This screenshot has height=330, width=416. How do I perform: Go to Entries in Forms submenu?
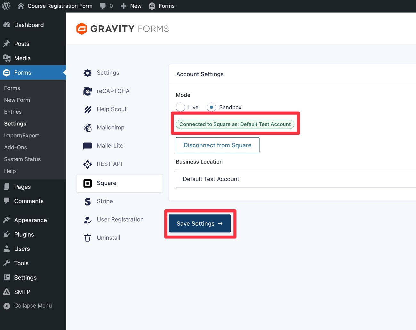(13, 112)
